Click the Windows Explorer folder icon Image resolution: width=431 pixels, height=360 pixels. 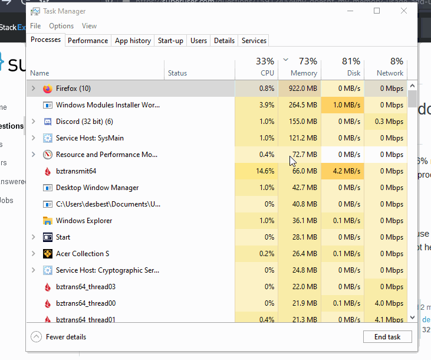point(48,221)
